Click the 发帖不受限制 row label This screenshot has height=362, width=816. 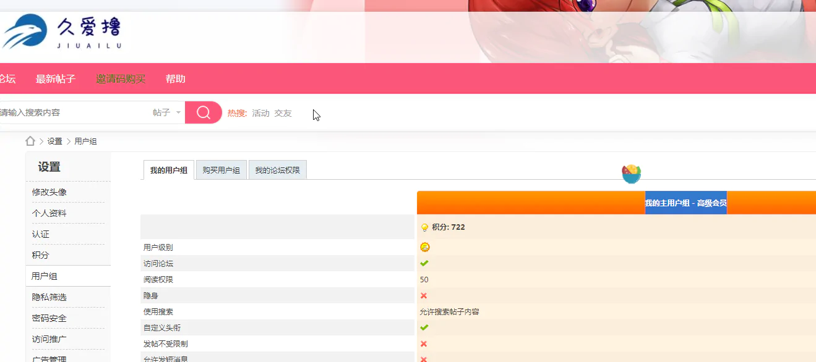coord(166,343)
